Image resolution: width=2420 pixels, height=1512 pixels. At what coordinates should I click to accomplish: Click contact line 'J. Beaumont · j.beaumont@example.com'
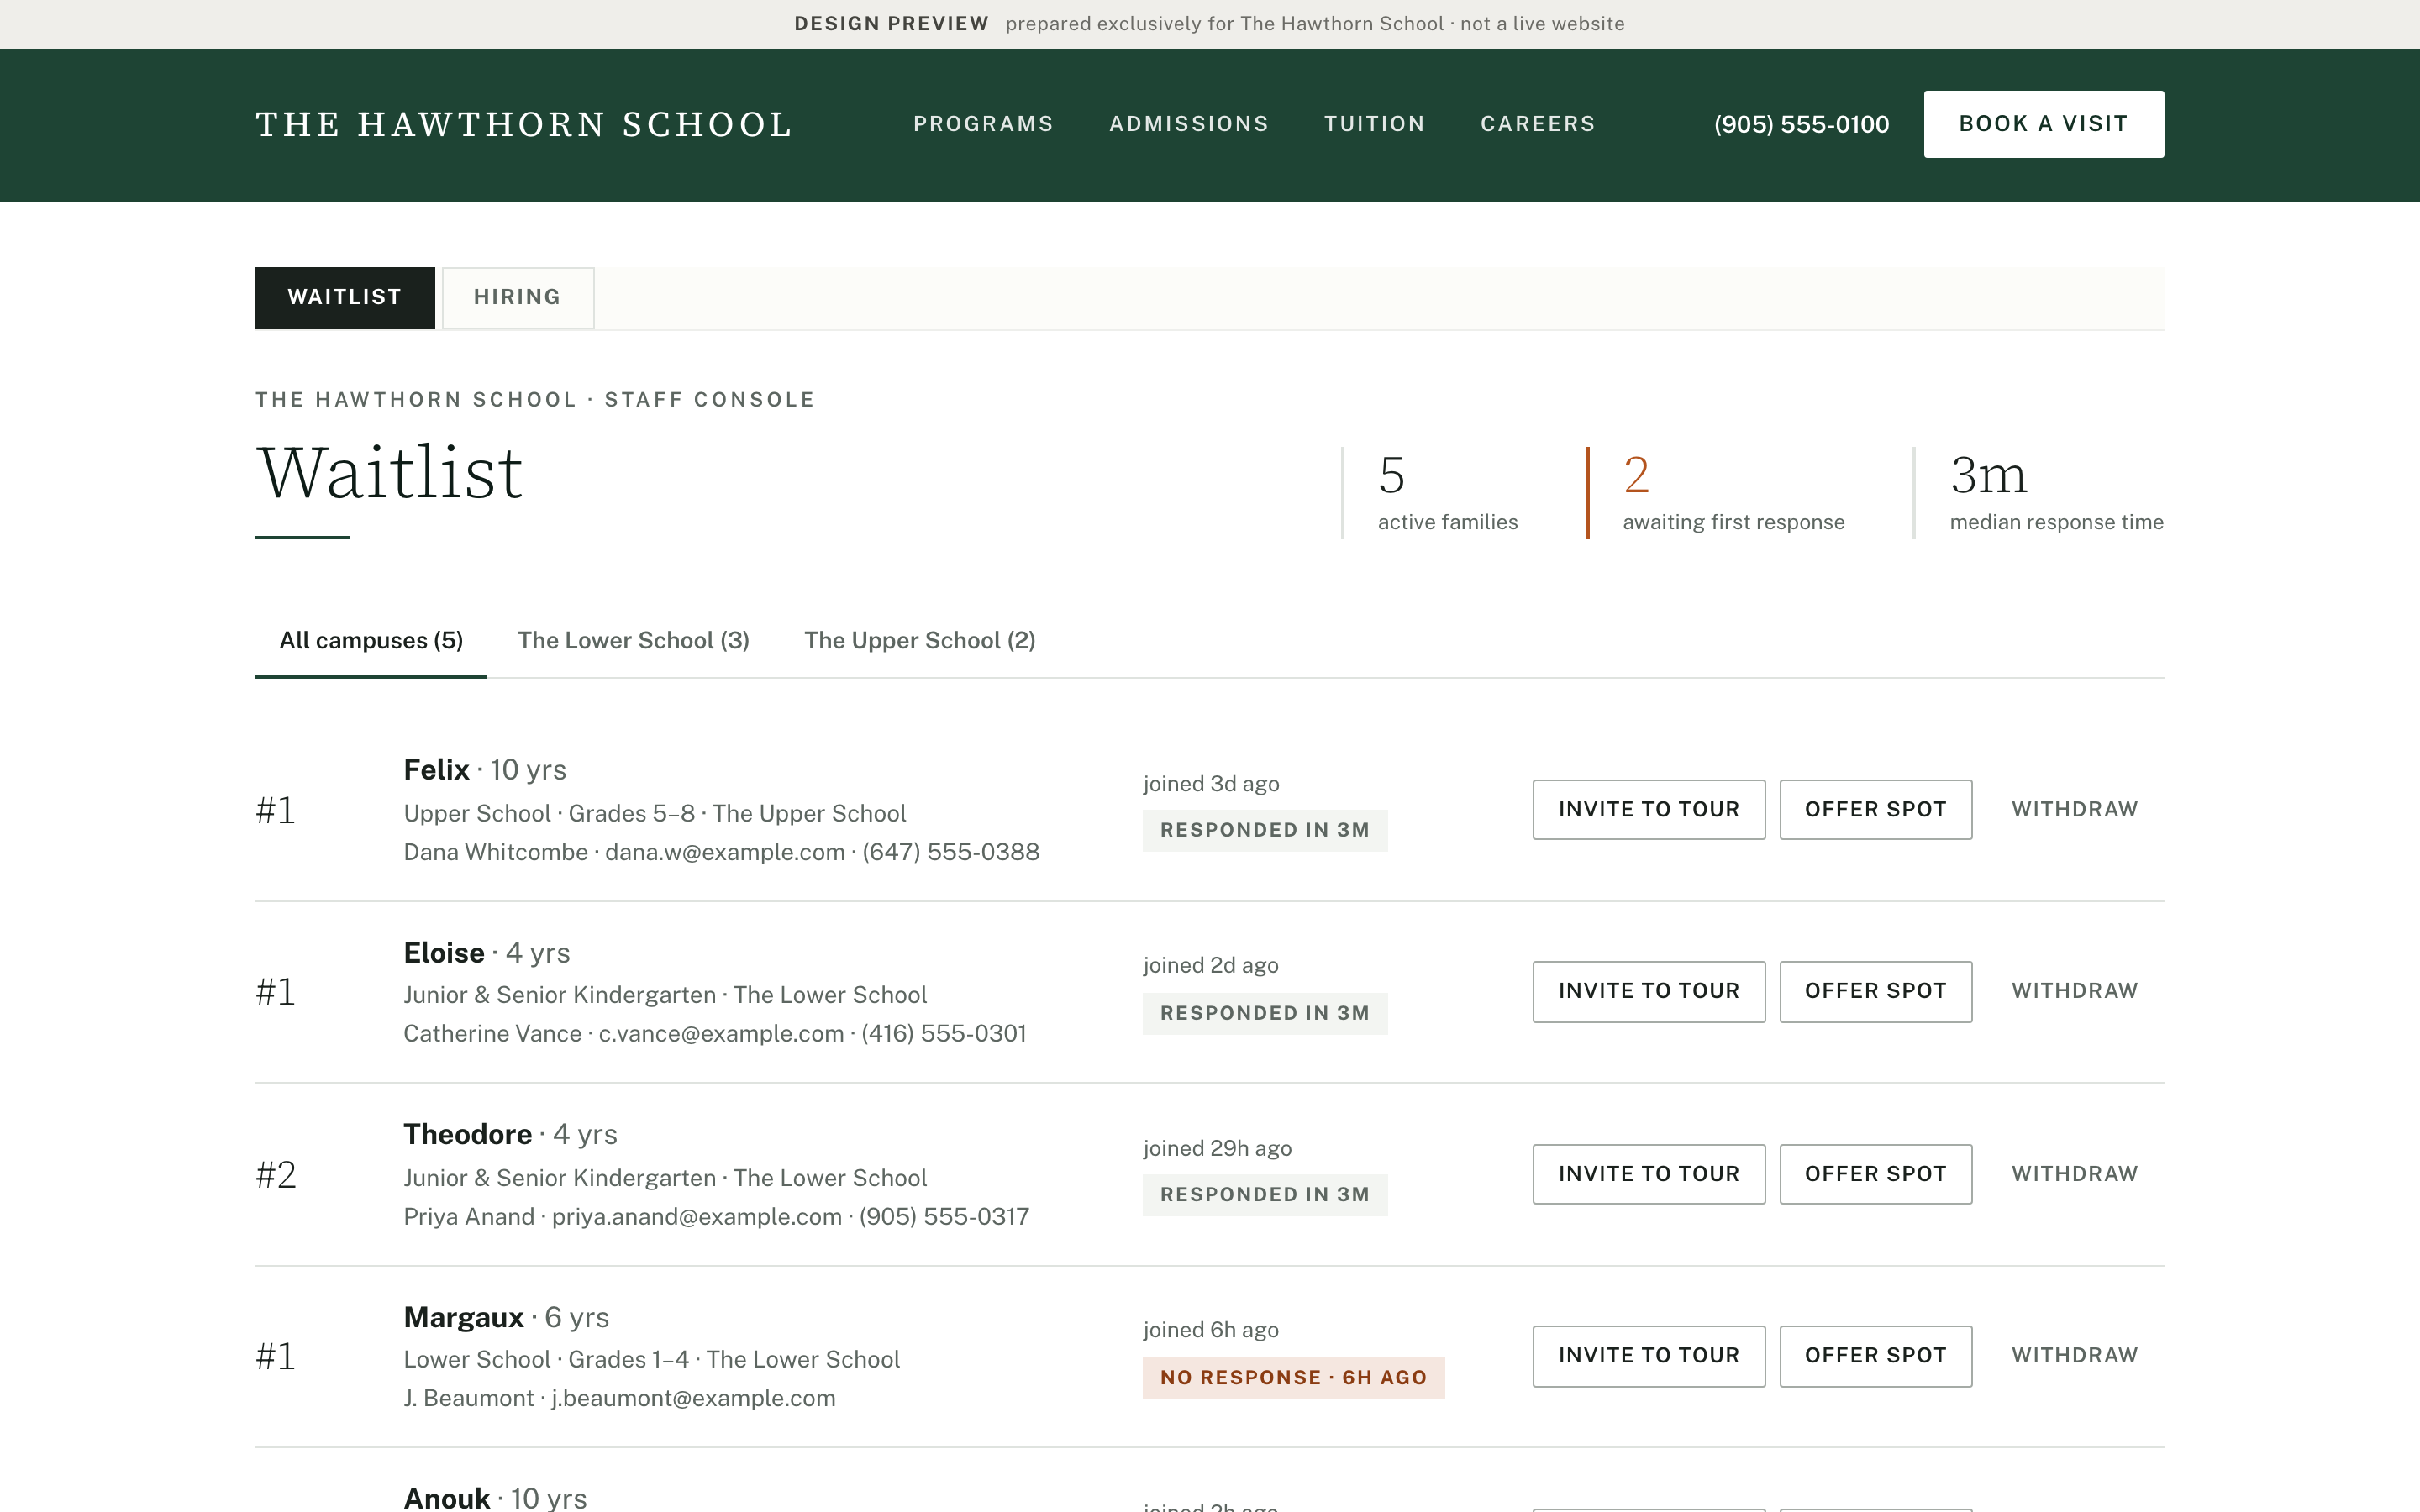(x=619, y=1399)
